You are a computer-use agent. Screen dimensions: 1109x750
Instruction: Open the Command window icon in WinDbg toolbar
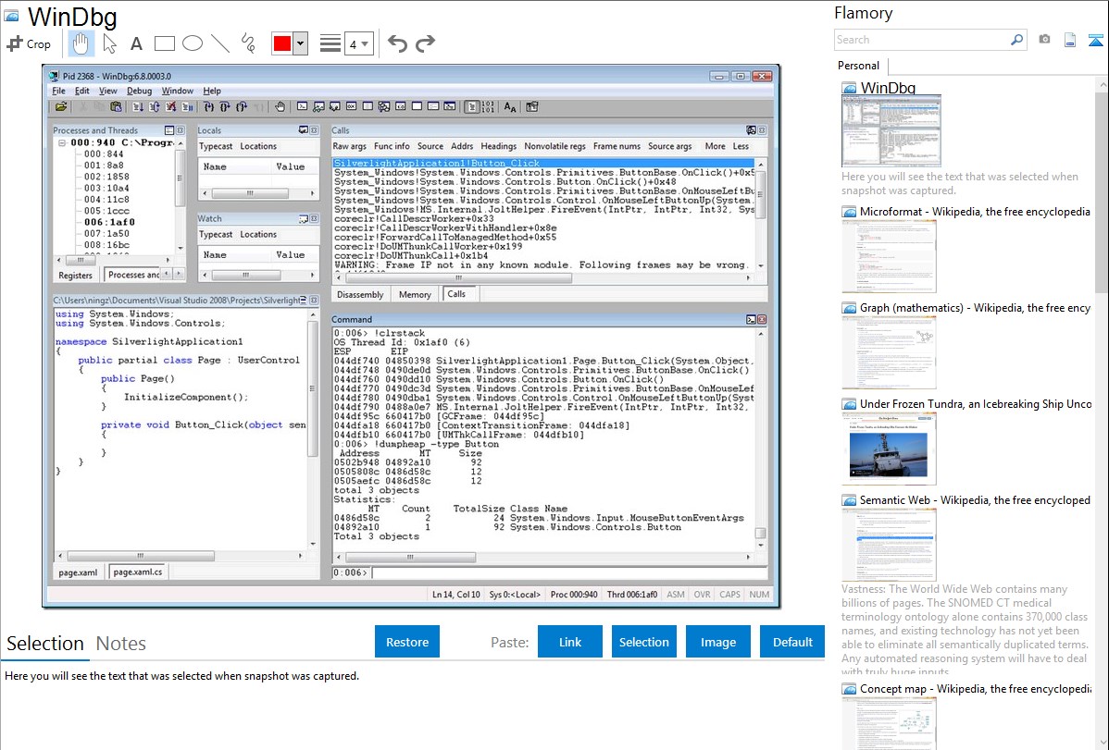(302, 106)
